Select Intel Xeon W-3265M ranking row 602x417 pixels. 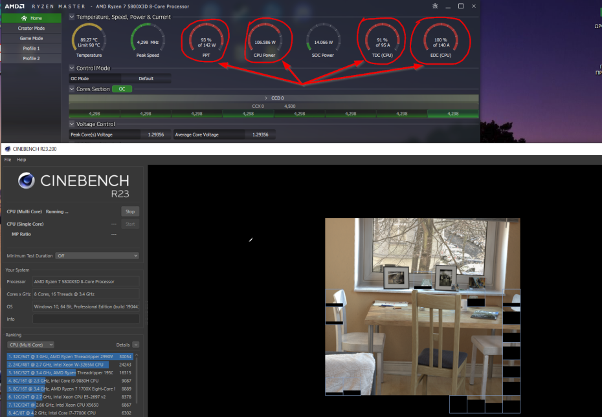[70, 365]
